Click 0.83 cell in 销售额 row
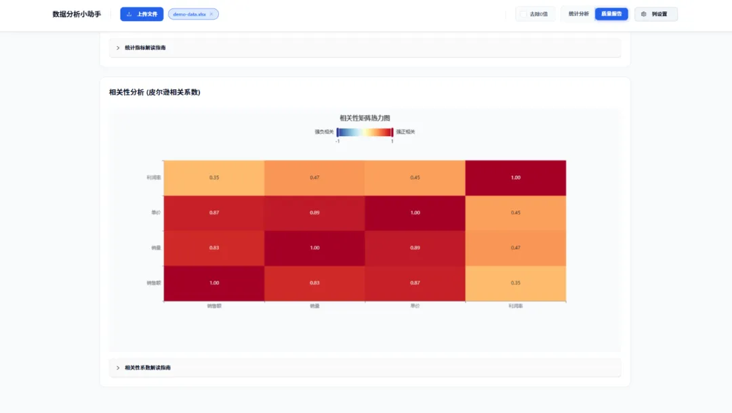 pyautogui.click(x=314, y=283)
